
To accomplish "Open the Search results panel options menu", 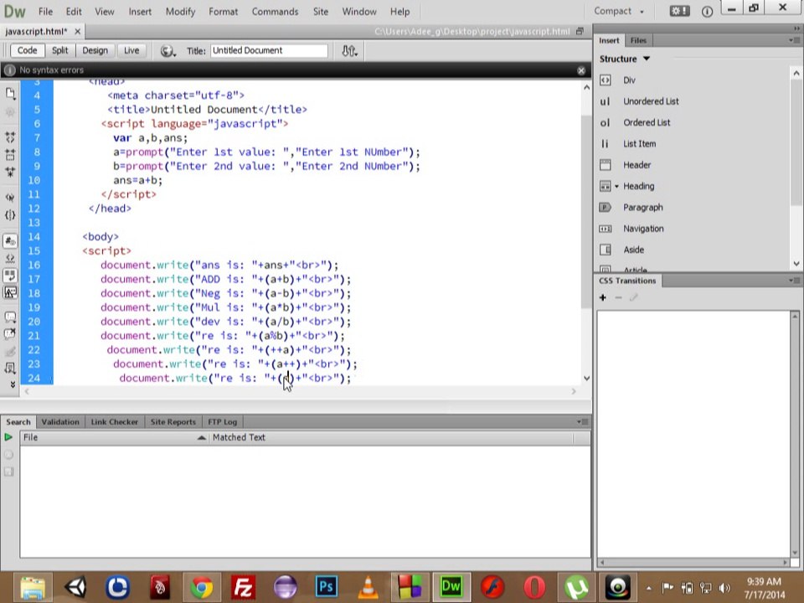I will pos(583,421).
